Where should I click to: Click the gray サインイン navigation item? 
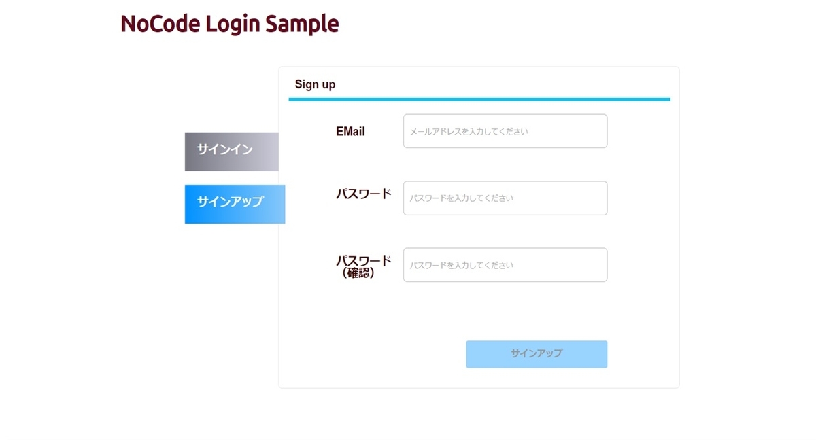coord(231,151)
